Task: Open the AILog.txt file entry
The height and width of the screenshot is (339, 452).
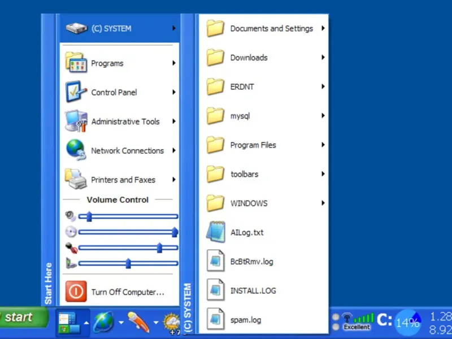Action: pyautogui.click(x=263, y=232)
